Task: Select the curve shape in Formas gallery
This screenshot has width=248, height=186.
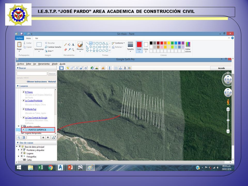Action: 91,43
